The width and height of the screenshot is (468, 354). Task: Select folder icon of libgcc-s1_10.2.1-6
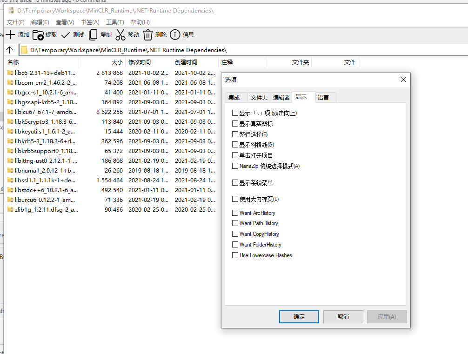[x=10, y=93]
